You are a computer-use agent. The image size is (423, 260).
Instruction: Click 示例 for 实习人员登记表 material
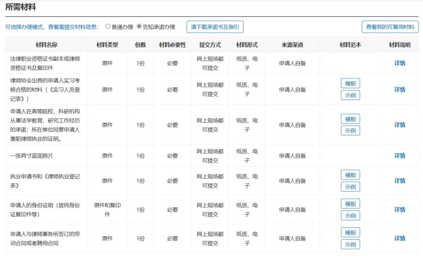(x=350, y=95)
